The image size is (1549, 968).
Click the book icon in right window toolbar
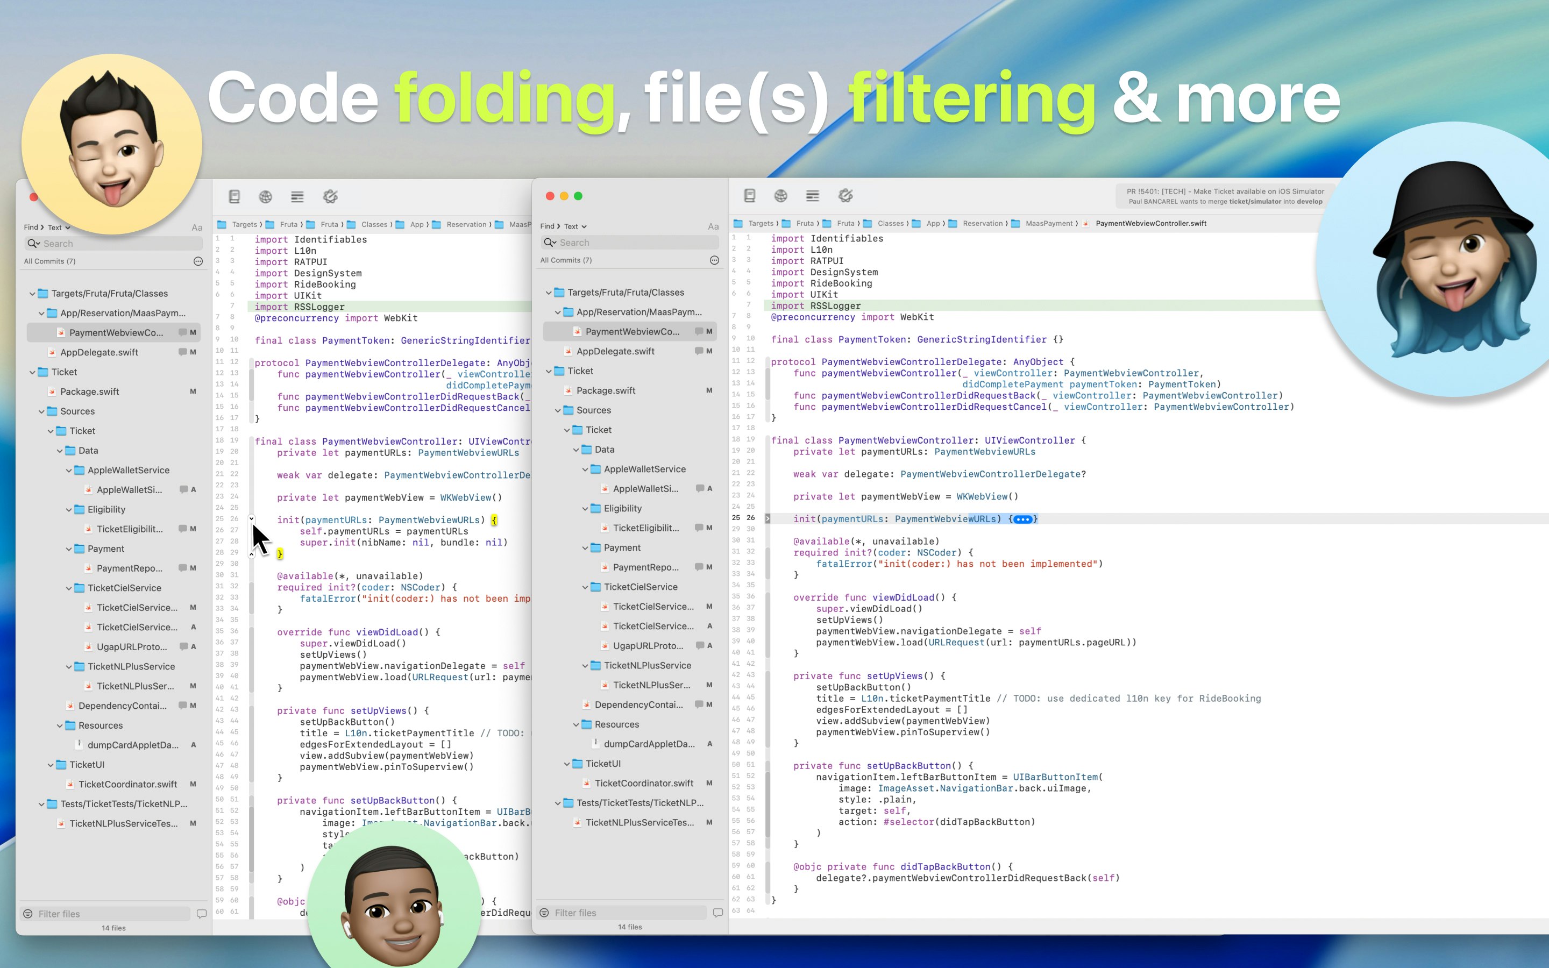click(750, 196)
